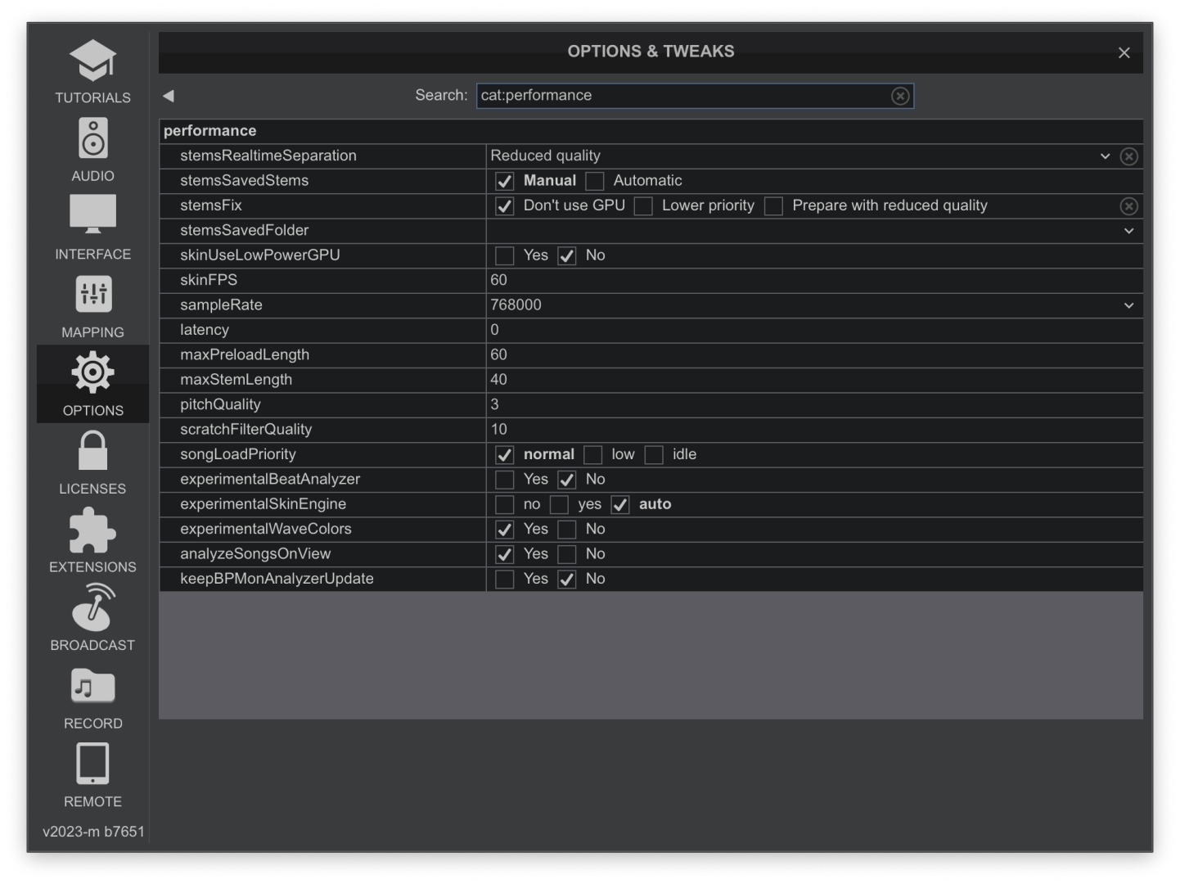Clear the search field text
Screen dimensions: 1180x884
900,96
